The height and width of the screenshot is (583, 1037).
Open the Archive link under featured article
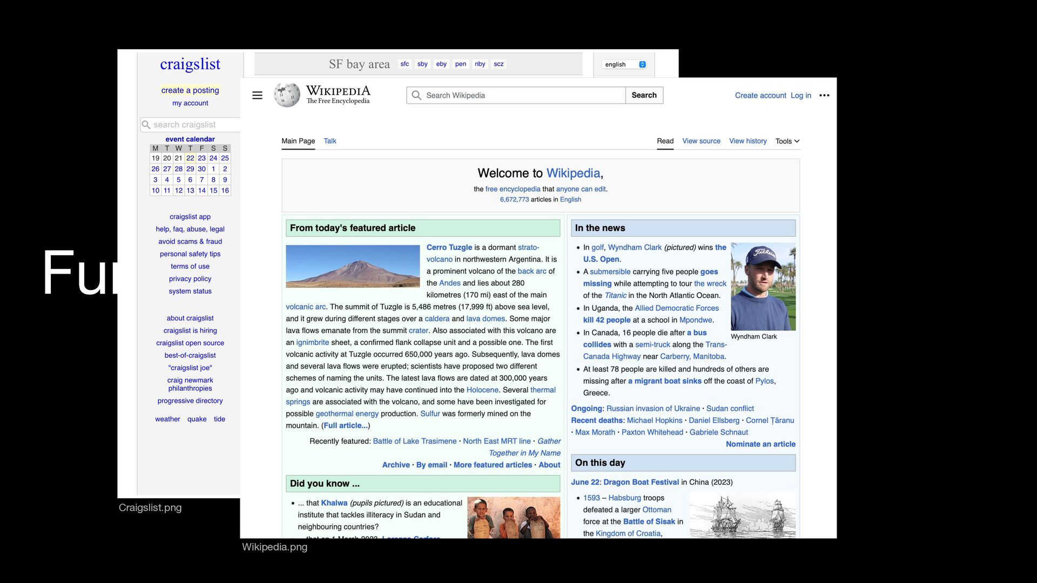[396, 465]
